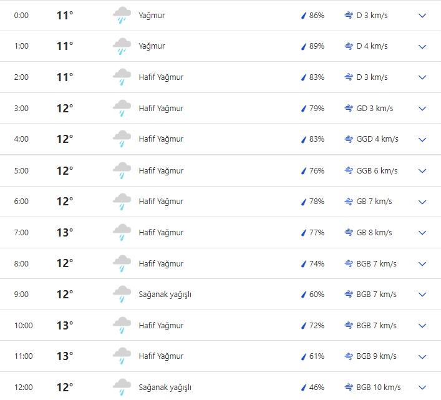441x400 pixels.
Task: Click the 5:00 time label
Action: tap(21, 170)
